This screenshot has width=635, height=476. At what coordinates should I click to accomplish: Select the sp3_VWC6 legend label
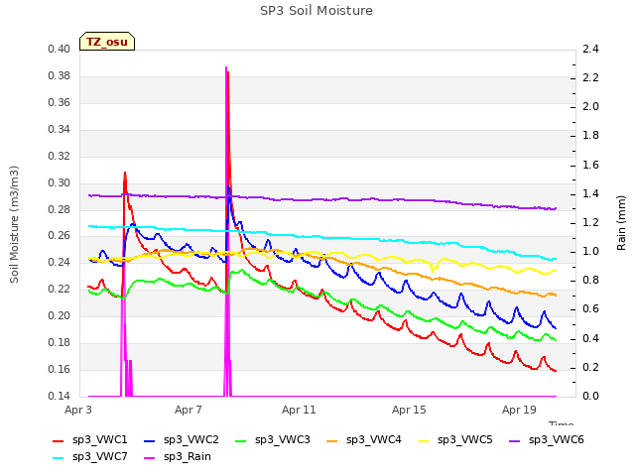(557, 440)
